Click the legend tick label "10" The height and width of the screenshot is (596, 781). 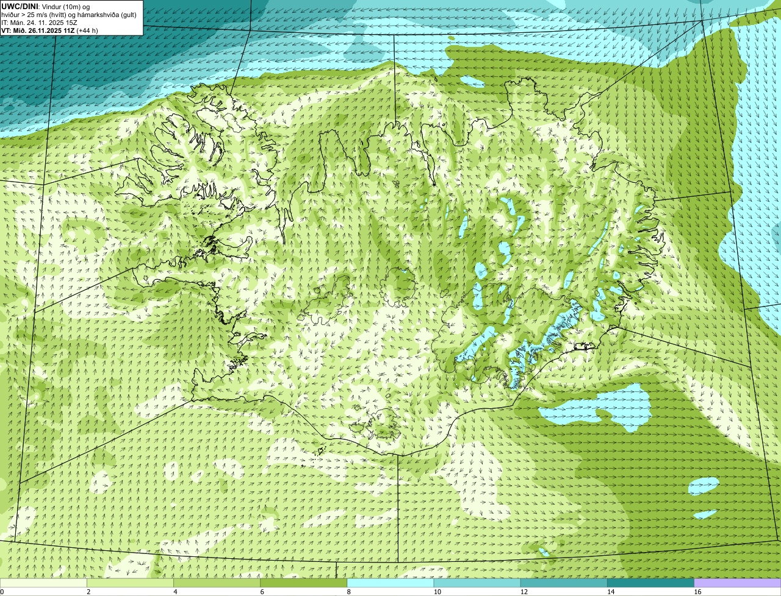(x=437, y=592)
